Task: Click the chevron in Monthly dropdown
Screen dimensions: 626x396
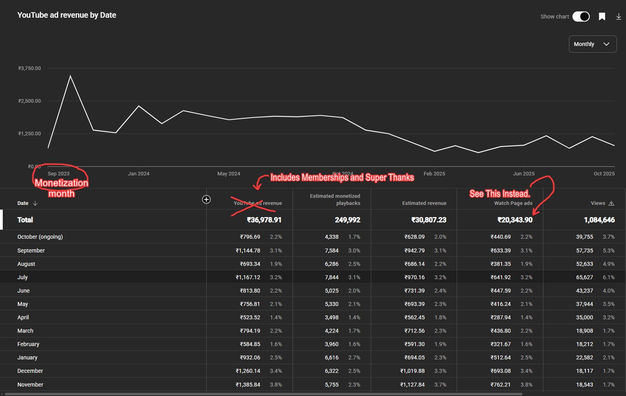Action: click(x=606, y=44)
